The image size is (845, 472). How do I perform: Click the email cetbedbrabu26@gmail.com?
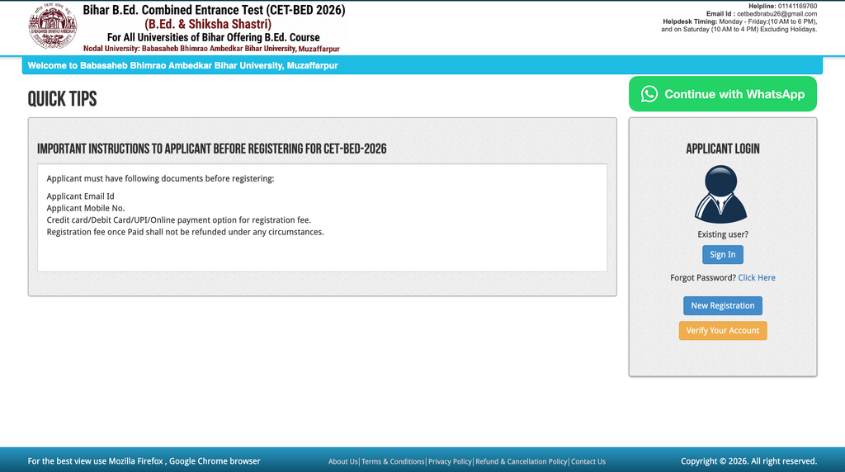[x=777, y=14]
